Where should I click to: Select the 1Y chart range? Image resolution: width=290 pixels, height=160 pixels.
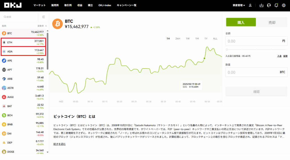point(206,39)
